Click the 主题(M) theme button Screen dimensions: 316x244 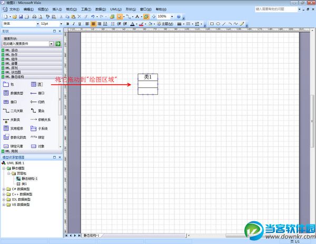(x=165, y=24)
